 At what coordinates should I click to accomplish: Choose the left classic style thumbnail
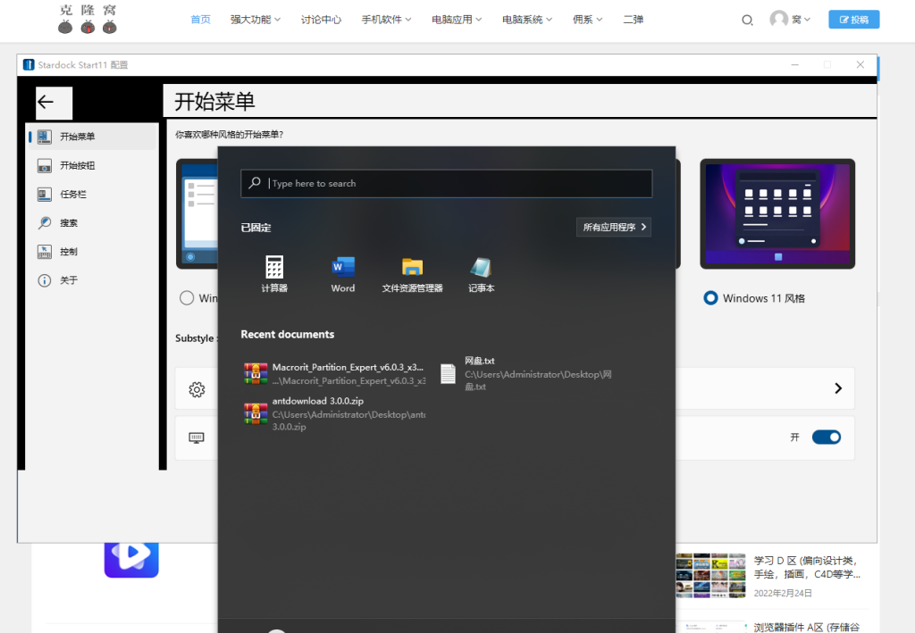pyautogui.click(x=197, y=214)
